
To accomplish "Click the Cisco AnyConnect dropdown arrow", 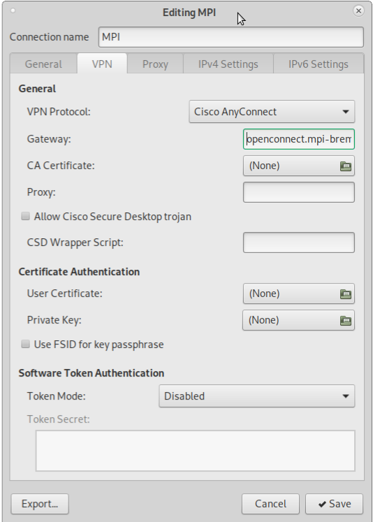I will click(346, 112).
